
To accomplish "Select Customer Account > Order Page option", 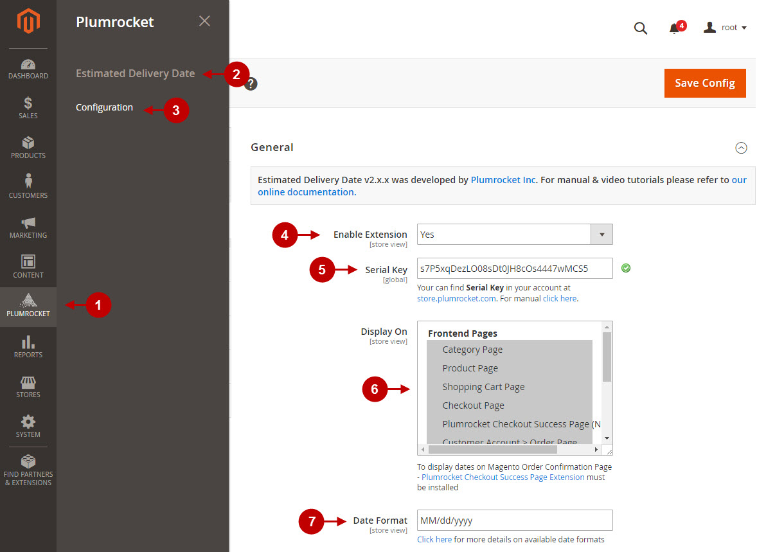I will (510, 440).
